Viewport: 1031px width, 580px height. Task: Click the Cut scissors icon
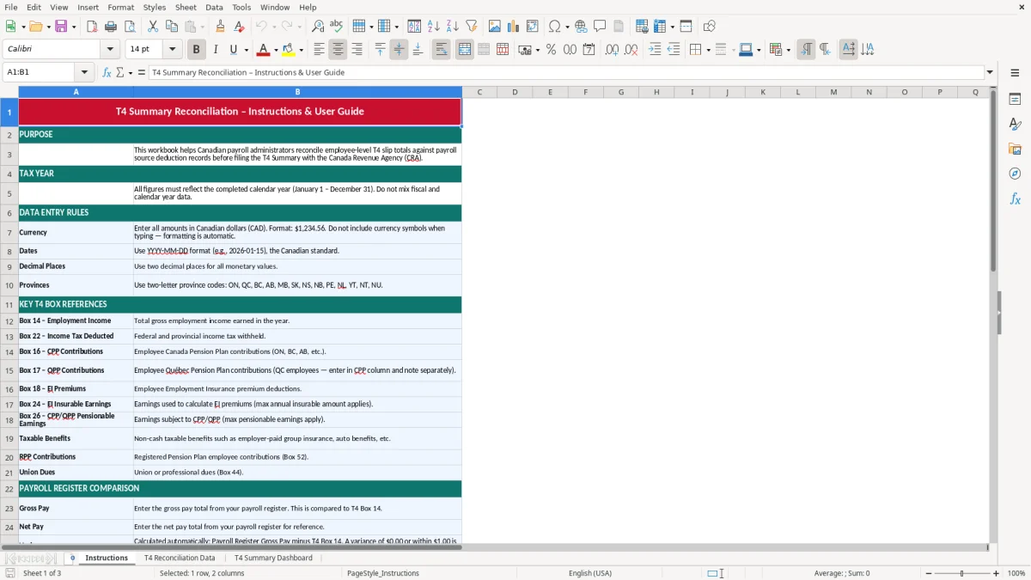[x=152, y=27]
